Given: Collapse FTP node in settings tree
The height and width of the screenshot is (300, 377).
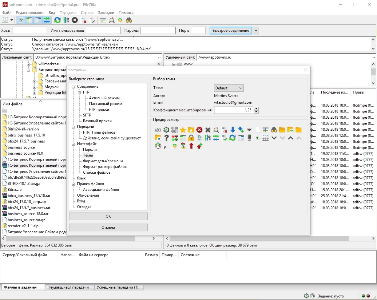Looking at the screenshot, I should (x=80, y=92).
